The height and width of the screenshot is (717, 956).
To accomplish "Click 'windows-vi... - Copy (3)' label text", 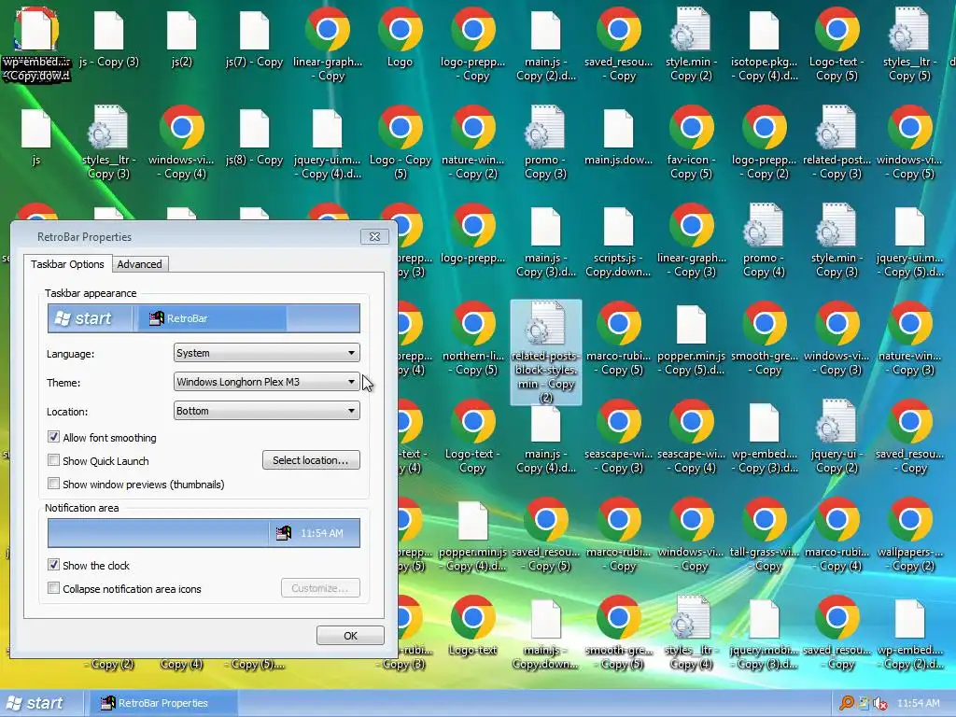I will coord(837,362).
